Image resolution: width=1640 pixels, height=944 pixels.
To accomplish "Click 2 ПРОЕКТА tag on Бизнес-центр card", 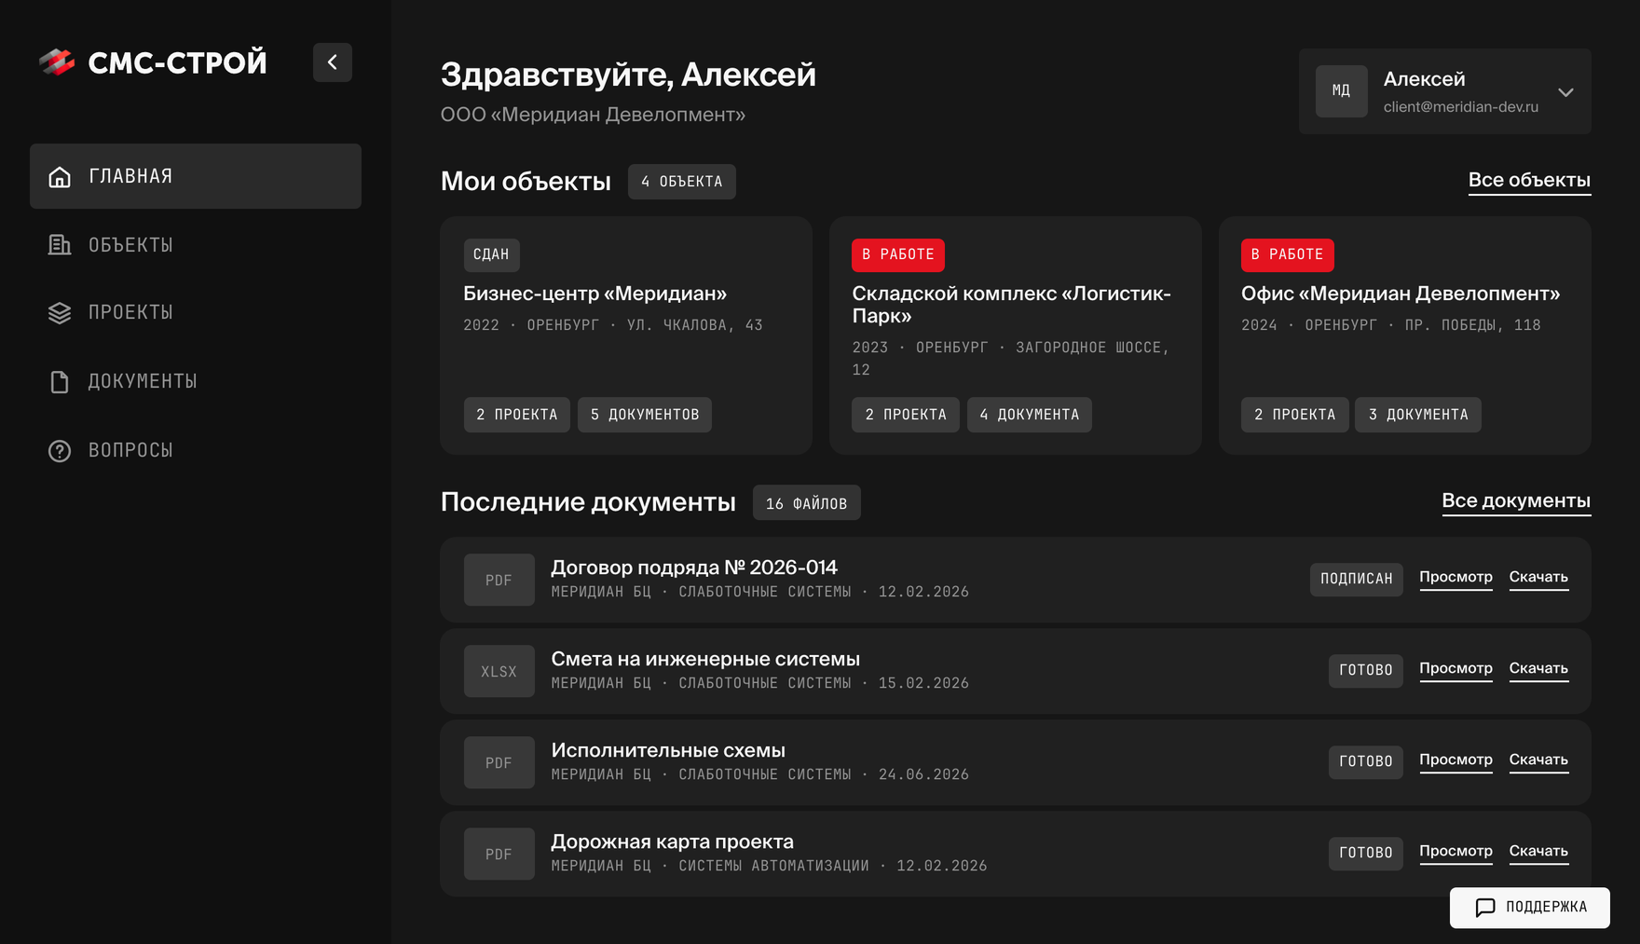I will tap(517, 415).
